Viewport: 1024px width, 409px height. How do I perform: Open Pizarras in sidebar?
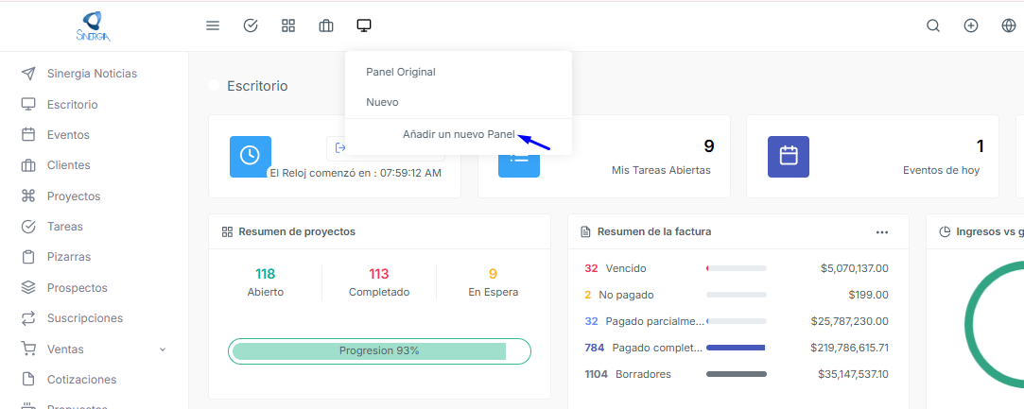pyautogui.click(x=69, y=257)
